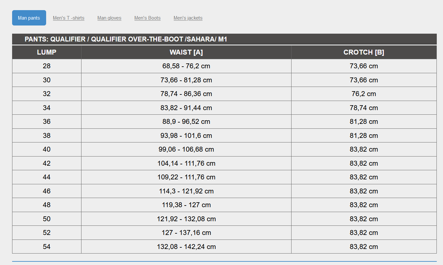Viewport: 443px width, 265px height.
Task: Click waist value 114,3 - 121,92 cm
Action: point(186,191)
